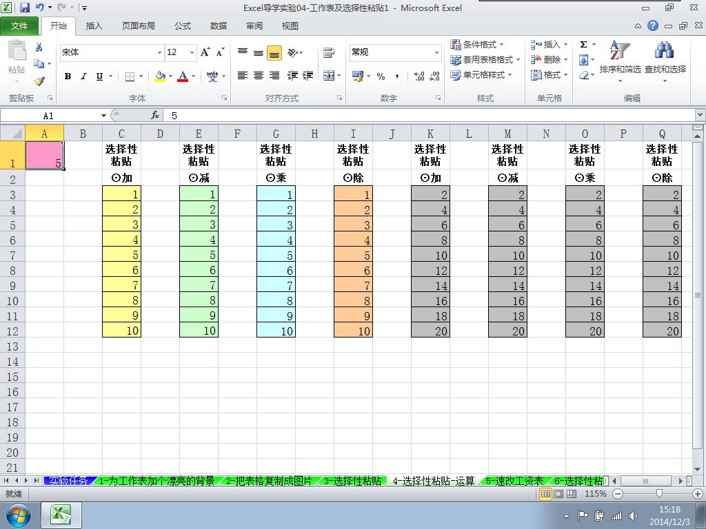Click Decrease Decimal icon
706x529 pixels.
point(434,76)
